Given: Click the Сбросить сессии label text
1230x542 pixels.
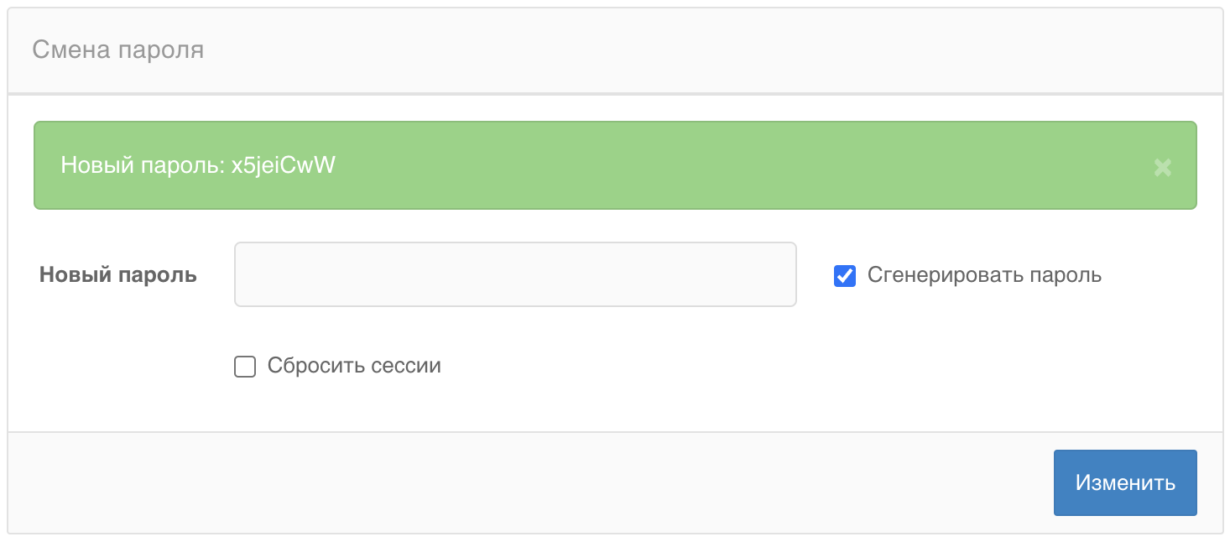Looking at the screenshot, I should (x=354, y=366).
